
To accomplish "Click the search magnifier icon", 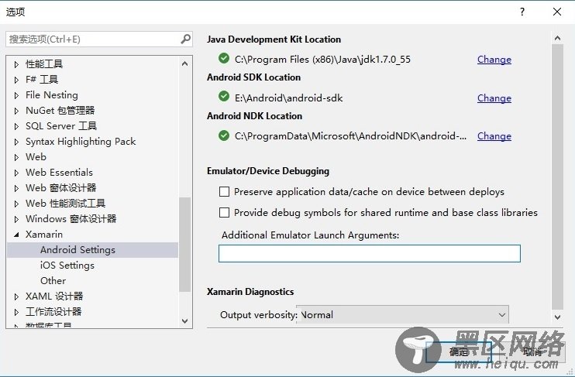I will pos(186,39).
